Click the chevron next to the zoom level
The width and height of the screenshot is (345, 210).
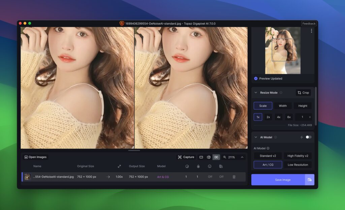tap(242, 157)
